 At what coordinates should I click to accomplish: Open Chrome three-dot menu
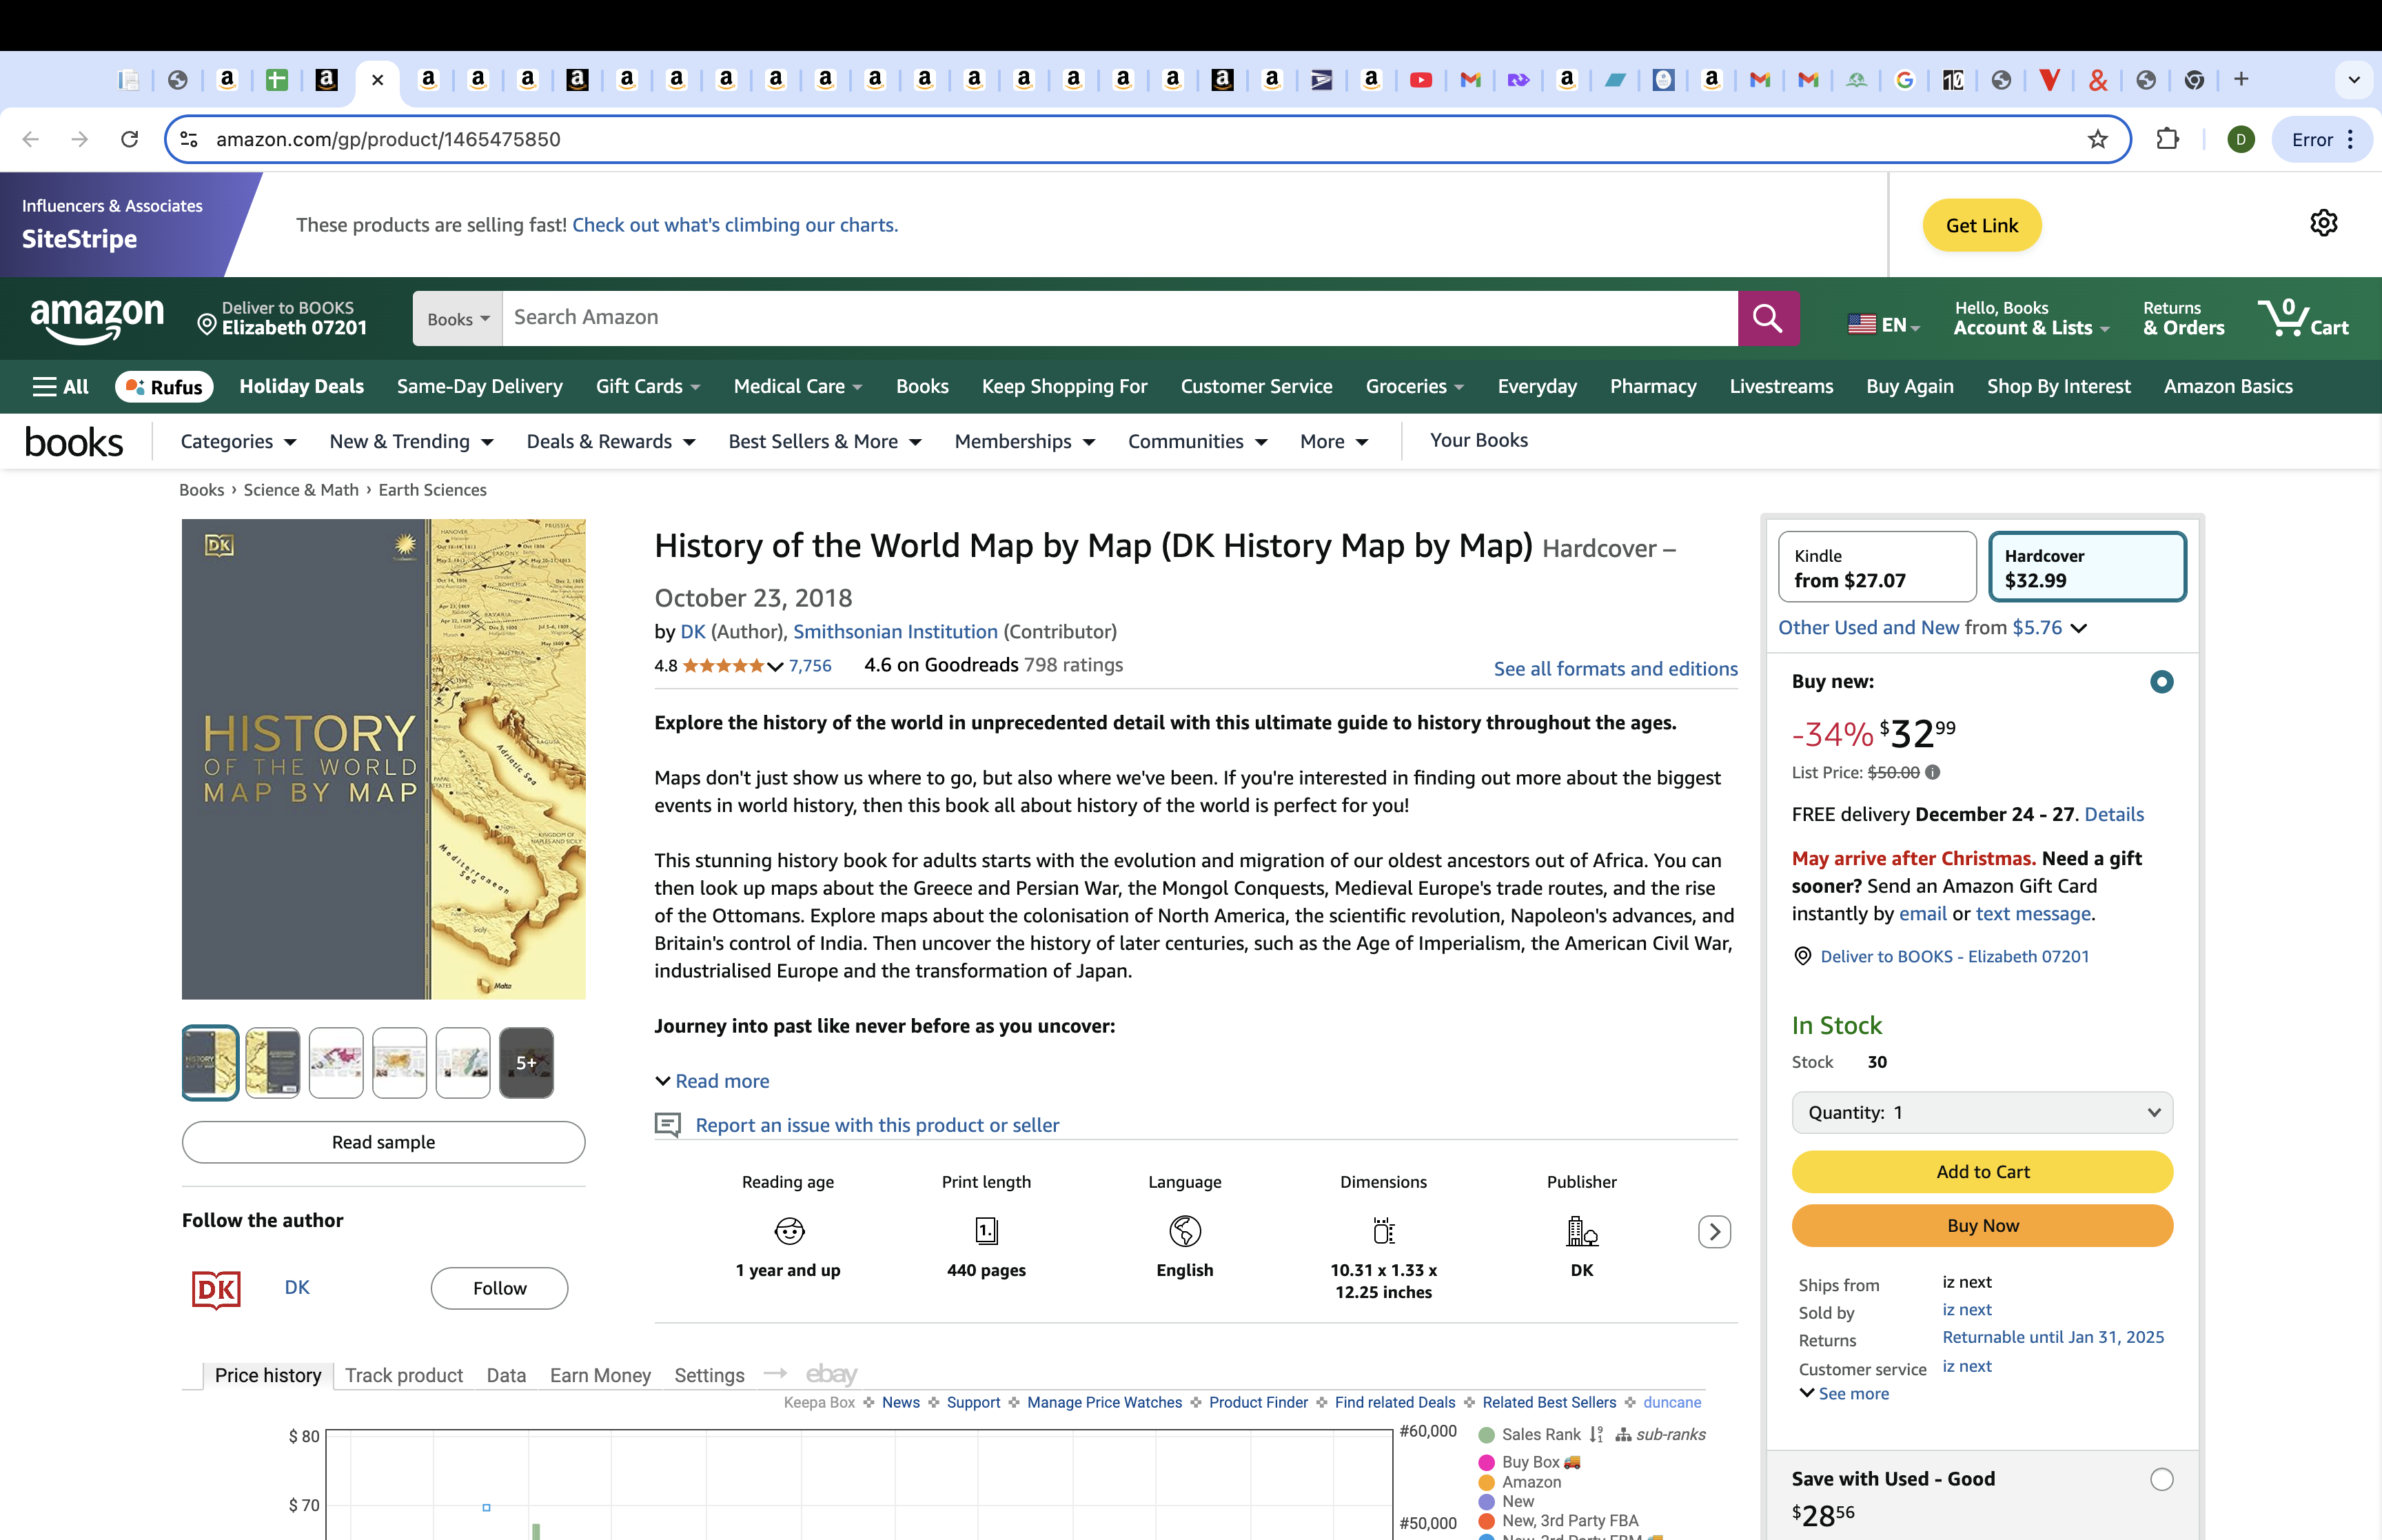pos(2350,139)
